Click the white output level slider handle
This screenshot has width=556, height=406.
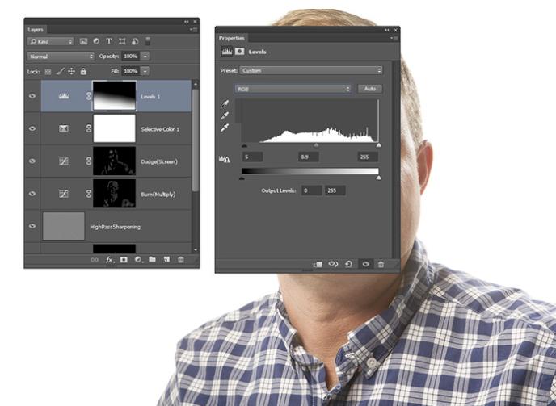(x=379, y=178)
